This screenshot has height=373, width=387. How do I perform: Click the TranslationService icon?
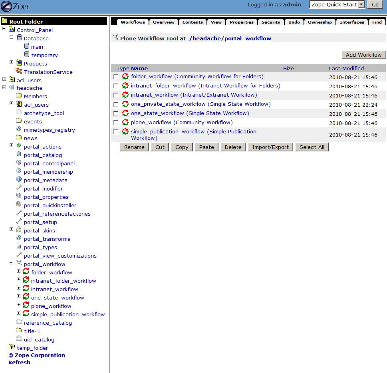tap(19, 71)
